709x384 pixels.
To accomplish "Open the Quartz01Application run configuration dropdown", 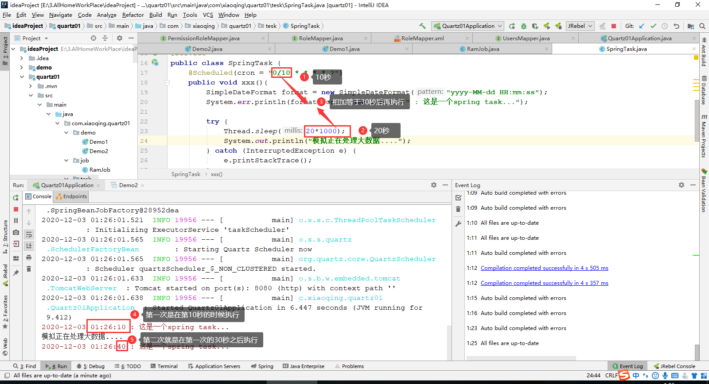I will click(x=468, y=26).
